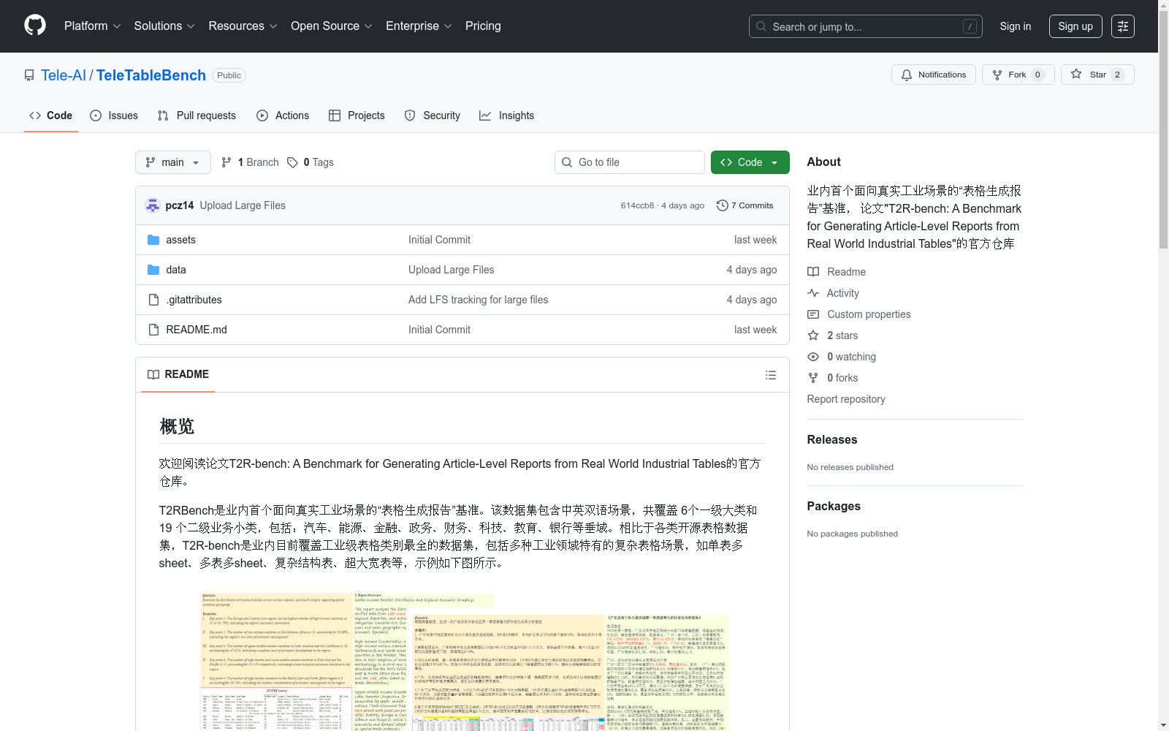The image size is (1169, 731).
Task: Click the Sign in link
Action: coord(1016,26)
